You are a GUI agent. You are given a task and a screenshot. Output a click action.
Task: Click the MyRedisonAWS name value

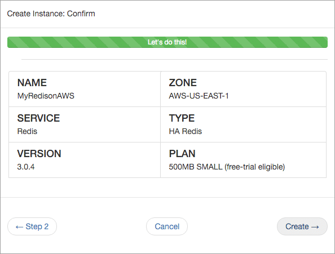pyautogui.click(x=46, y=96)
